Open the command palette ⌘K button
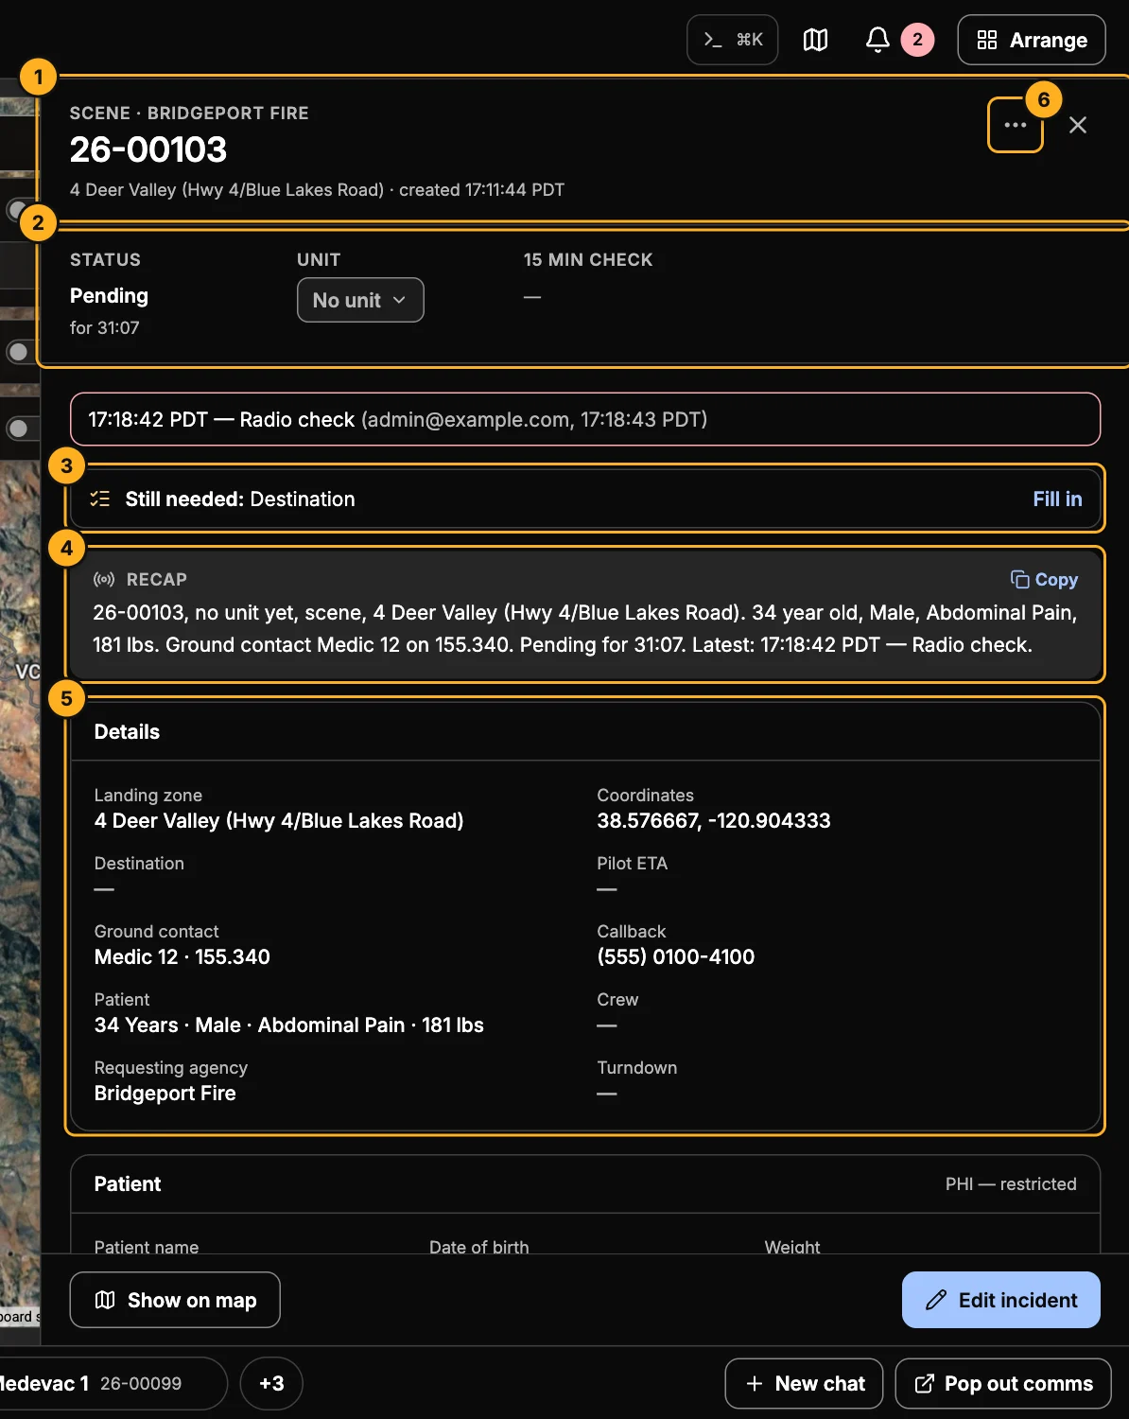Screen dimensions: 1129x1419 point(732,40)
